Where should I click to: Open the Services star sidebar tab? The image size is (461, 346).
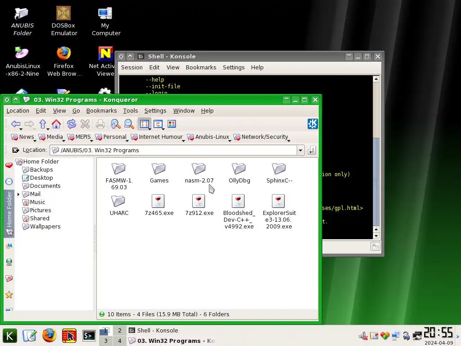point(9,295)
